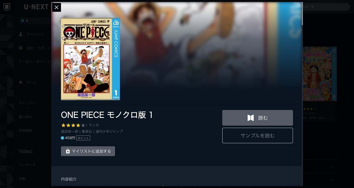This screenshot has height=188, width=354.
Task: Click the book icon on 読む button
Action: coord(250,118)
